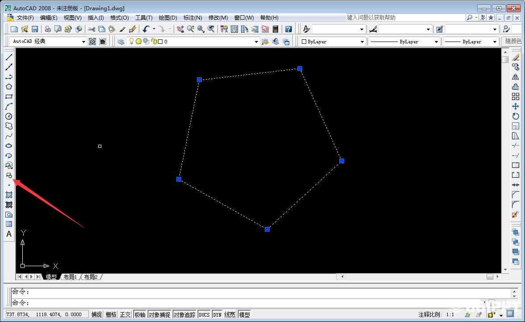
Task: Open the ByLayer color dropdown
Action: click(x=362, y=42)
